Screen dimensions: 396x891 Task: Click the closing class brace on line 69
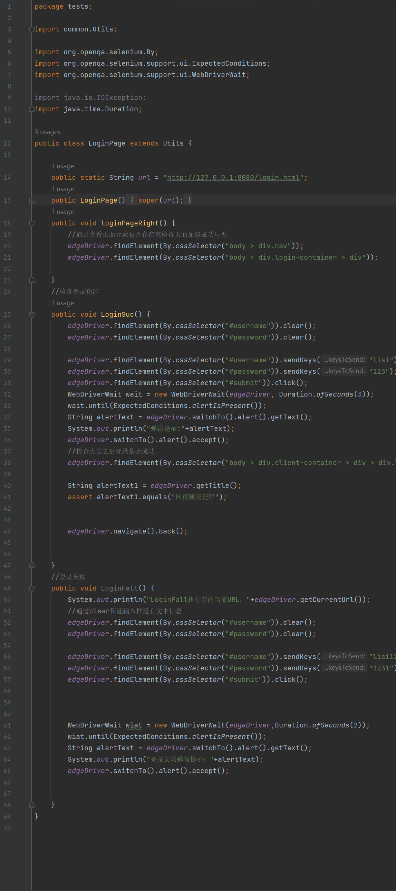36,816
